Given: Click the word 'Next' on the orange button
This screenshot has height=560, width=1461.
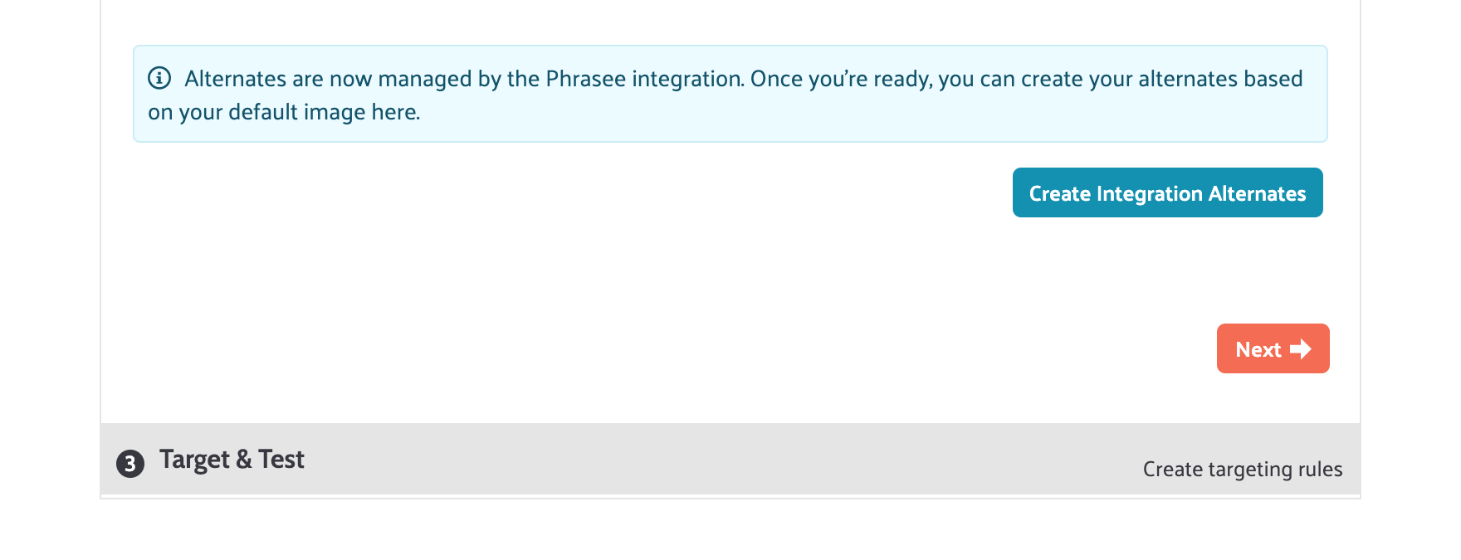Looking at the screenshot, I should pos(1258,349).
